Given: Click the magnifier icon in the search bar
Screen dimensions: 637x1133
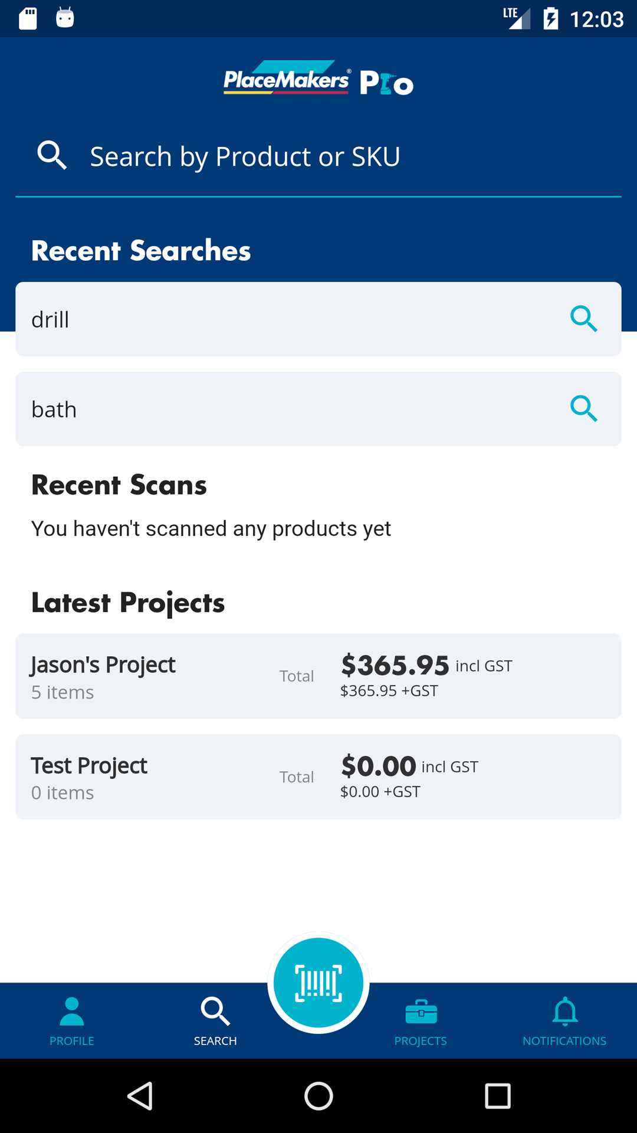Looking at the screenshot, I should point(52,156).
